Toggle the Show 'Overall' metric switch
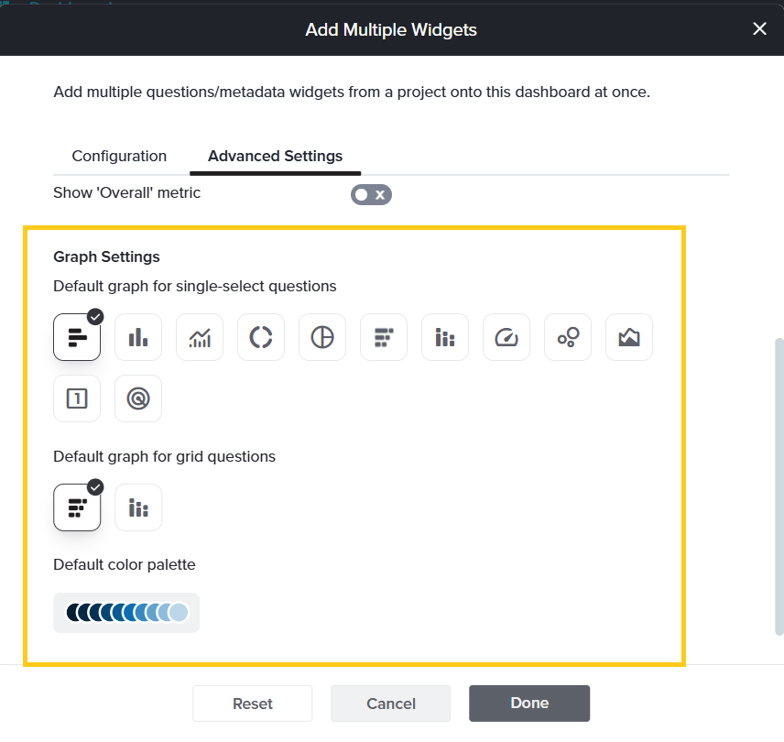Viewport: 784px width, 742px height. click(371, 194)
